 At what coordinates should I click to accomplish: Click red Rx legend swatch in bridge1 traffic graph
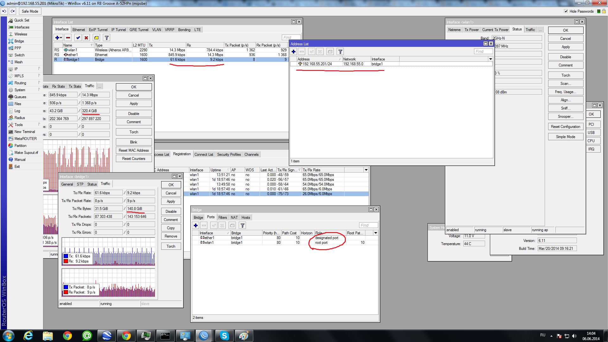[66, 261]
